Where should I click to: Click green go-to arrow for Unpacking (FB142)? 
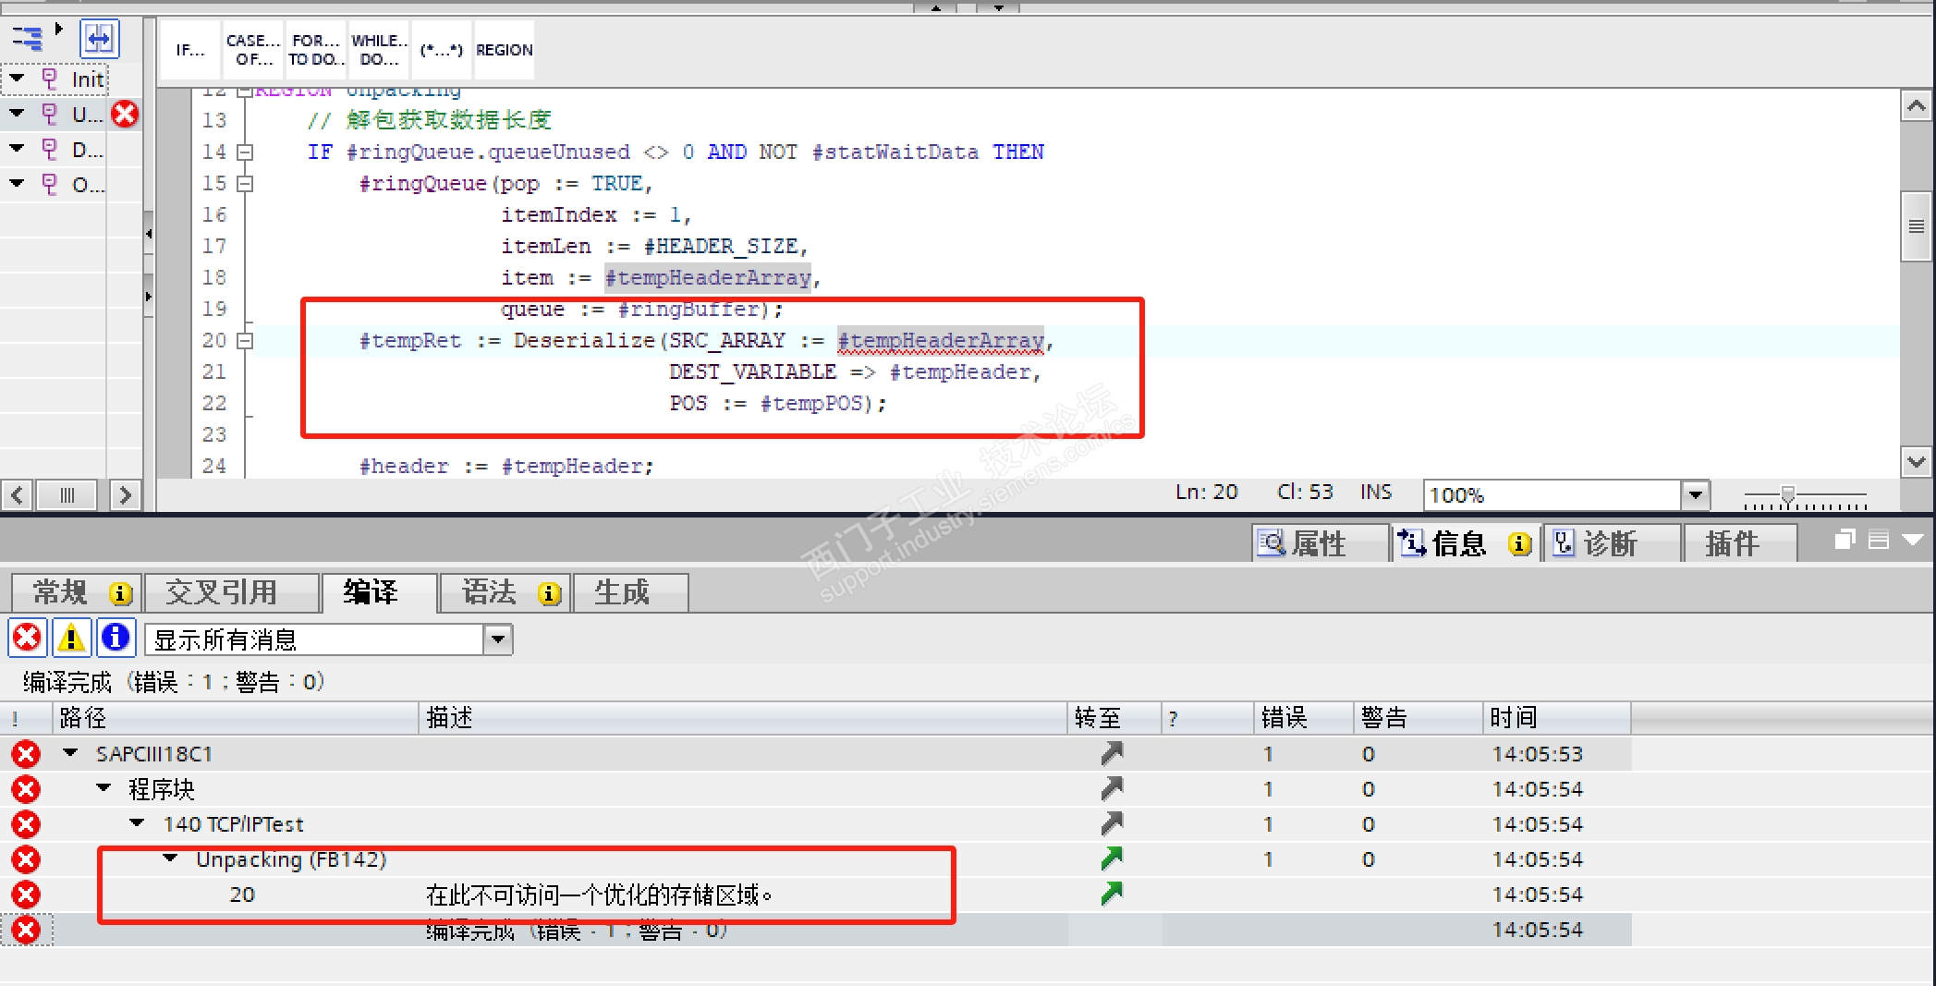click(x=1113, y=859)
